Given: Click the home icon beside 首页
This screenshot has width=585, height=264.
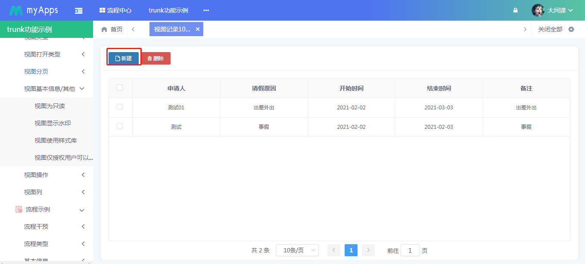Looking at the screenshot, I should 104,29.
